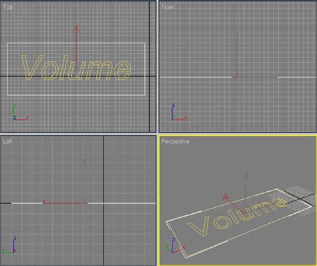Screen dimensions: 317x266
Task: Select the letter e of Volume in Top viewport
Action: point(122,70)
